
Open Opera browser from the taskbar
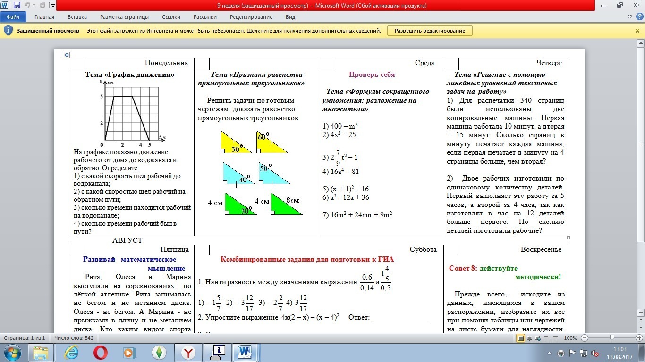click(x=101, y=352)
